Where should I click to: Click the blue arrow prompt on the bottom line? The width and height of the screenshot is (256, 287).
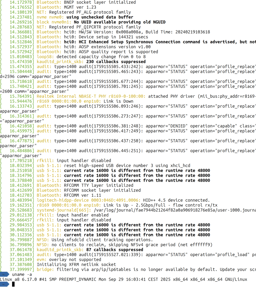pos(5,284)
